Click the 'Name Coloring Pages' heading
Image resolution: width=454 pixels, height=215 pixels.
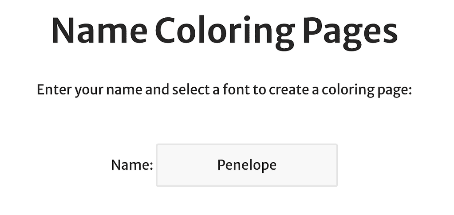[224, 31]
